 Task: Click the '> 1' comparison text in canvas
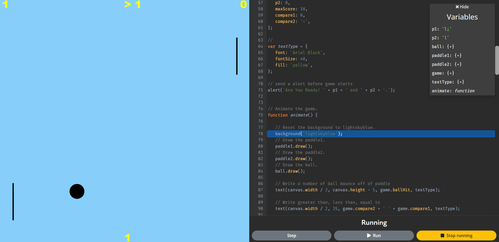click(132, 4)
